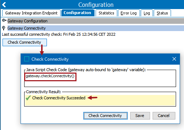Screen dimensions: 184x130
Task: Open the Gateway Integration Endpoint tab
Action: 31,13
